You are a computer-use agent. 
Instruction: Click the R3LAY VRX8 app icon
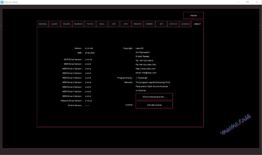coord(2,2)
